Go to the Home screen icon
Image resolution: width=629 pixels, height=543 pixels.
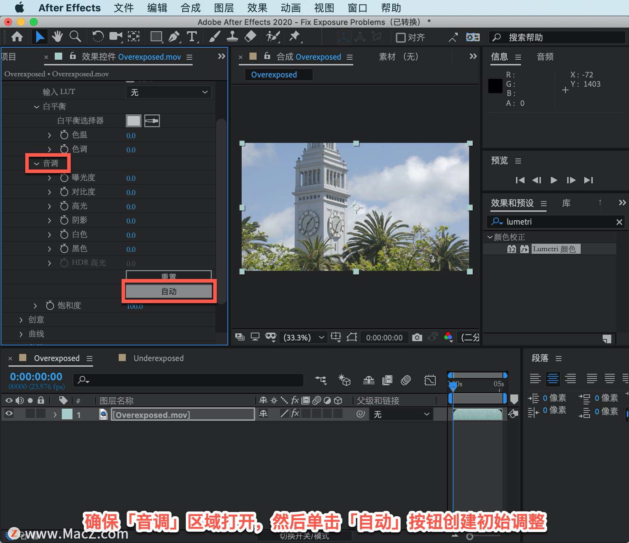click(17, 37)
